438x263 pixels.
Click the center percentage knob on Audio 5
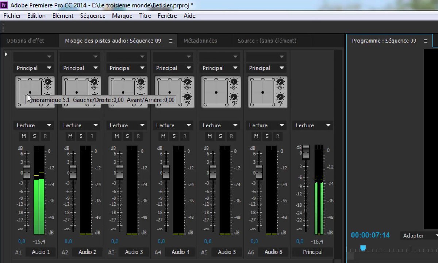click(x=234, y=82)
